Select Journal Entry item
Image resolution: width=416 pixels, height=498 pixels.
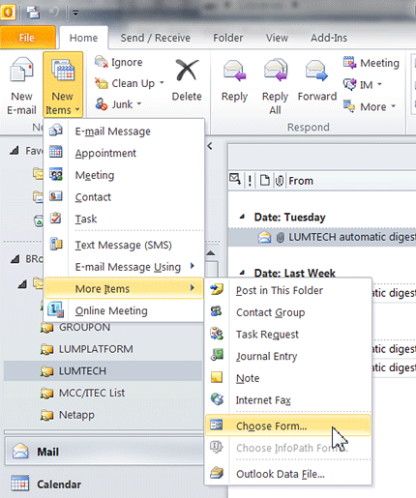288,356
